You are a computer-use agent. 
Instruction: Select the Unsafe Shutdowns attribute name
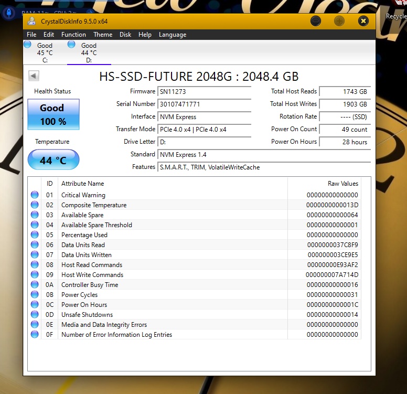pyautogui.click(x=87, y=315)
